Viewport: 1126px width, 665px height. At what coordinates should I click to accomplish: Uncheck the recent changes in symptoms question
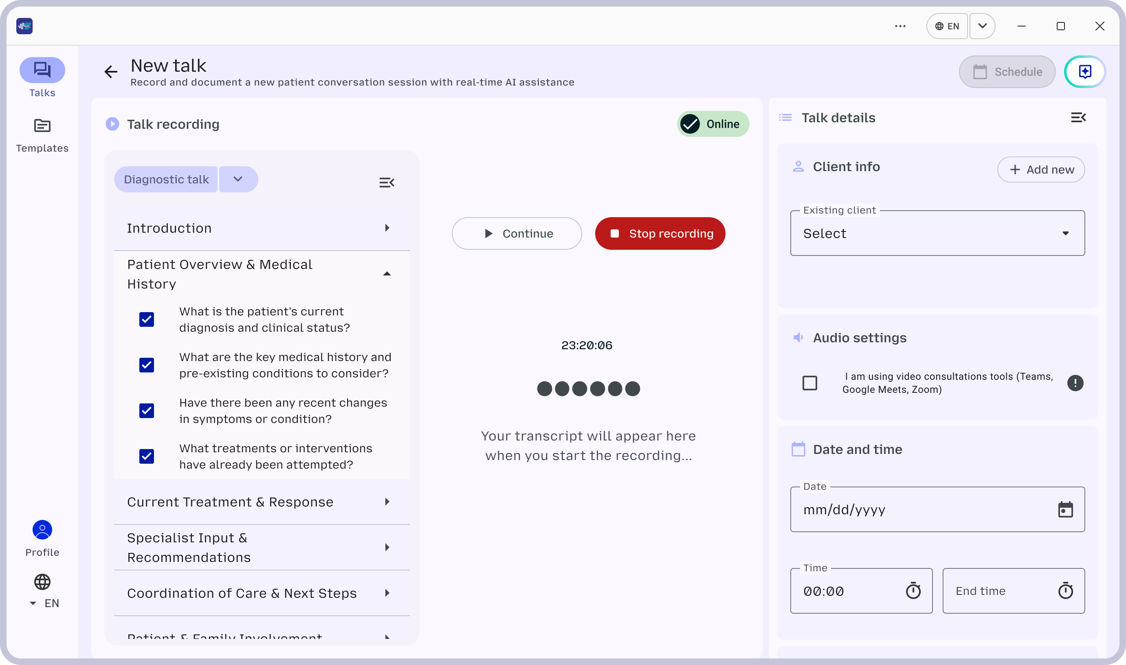pos(147,411)
